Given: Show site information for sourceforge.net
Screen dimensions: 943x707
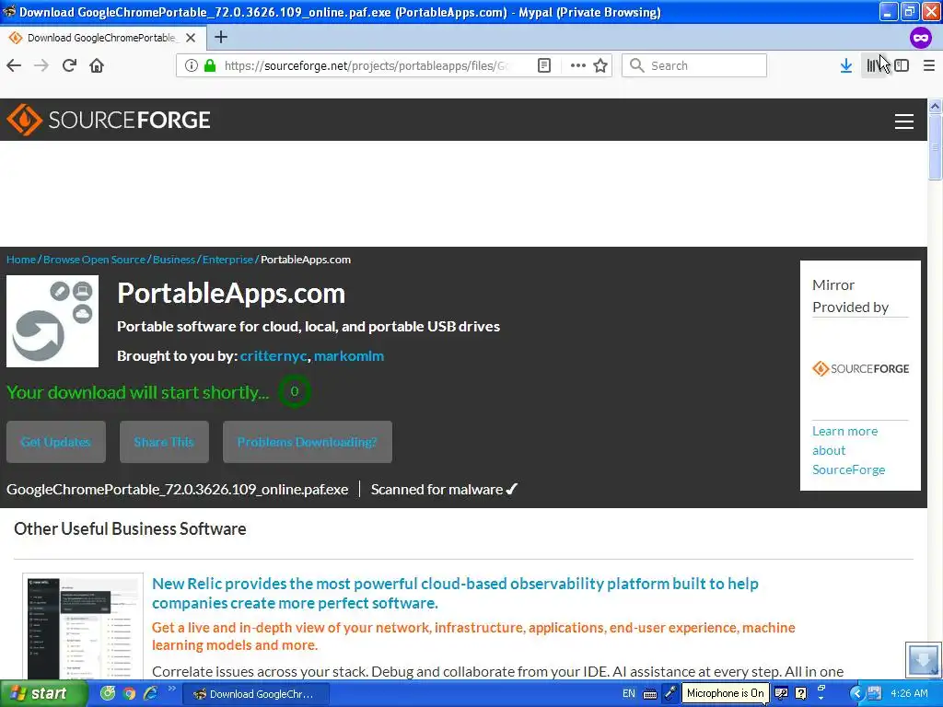Looking at the screenshot, I should tap(191, 65).
